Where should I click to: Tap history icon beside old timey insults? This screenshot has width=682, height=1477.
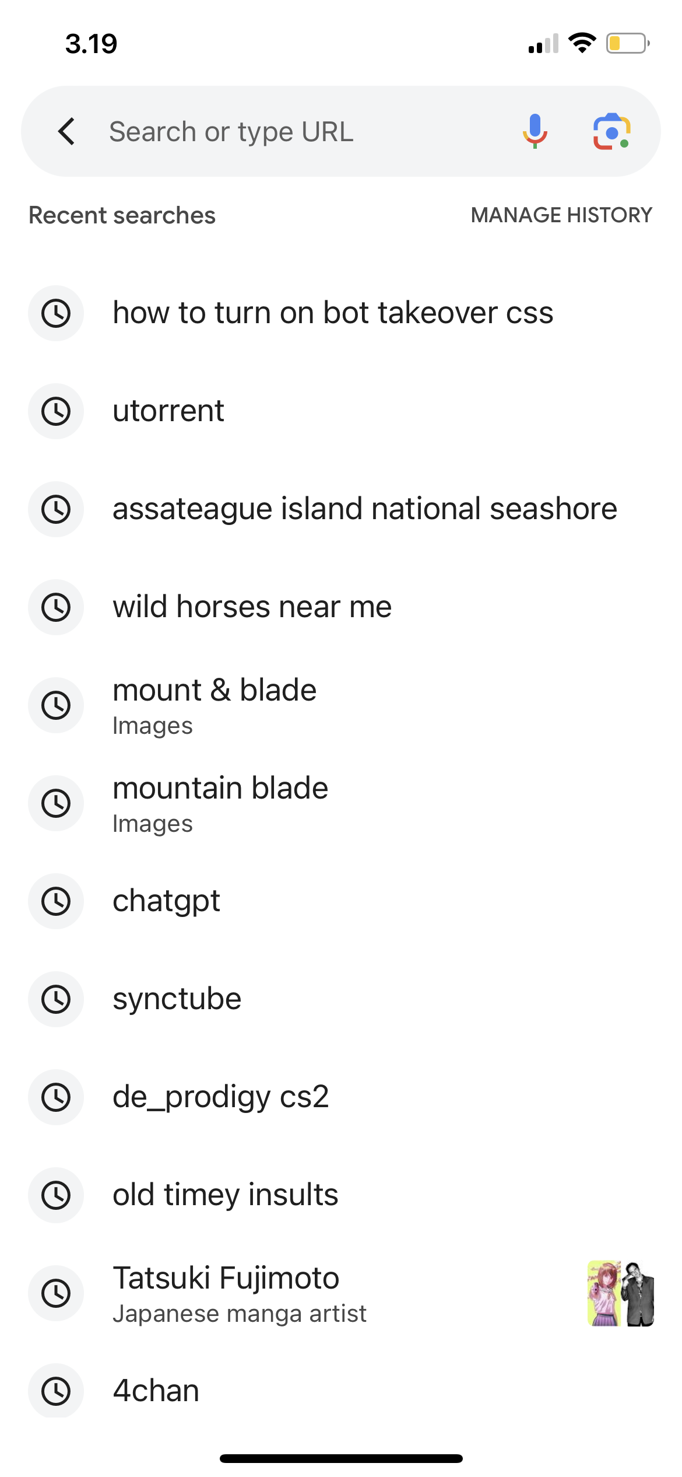[x=56, y=1195]
